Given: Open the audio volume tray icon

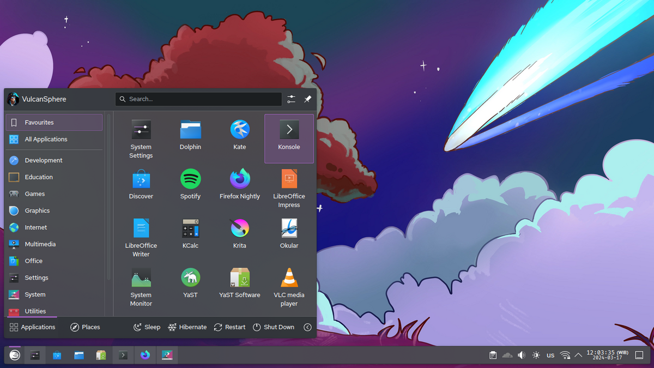Looking at the screenshot, I should 522,355.
